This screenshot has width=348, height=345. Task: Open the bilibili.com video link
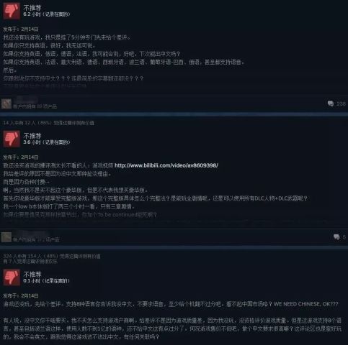[x=166, y=165]
